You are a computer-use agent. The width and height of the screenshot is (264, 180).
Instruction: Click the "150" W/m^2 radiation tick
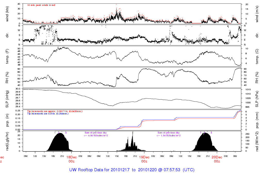click(247, 141)
